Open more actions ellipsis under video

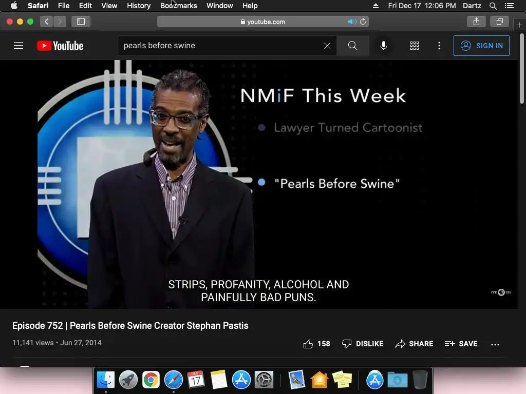pyautogui.click(x=495, y=344)
